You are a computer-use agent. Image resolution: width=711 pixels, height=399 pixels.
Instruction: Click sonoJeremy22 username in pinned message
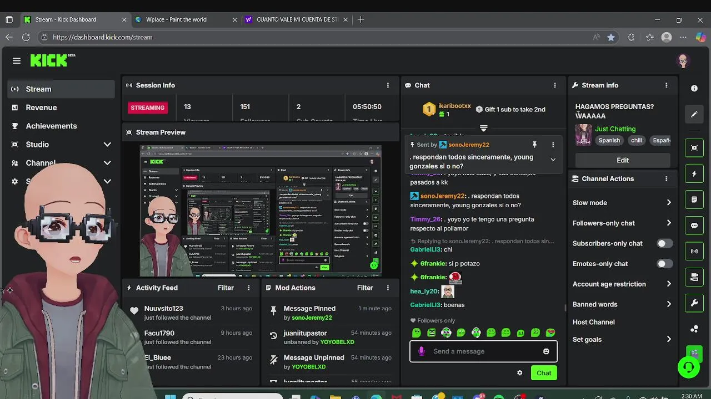[x=469, y=145]
